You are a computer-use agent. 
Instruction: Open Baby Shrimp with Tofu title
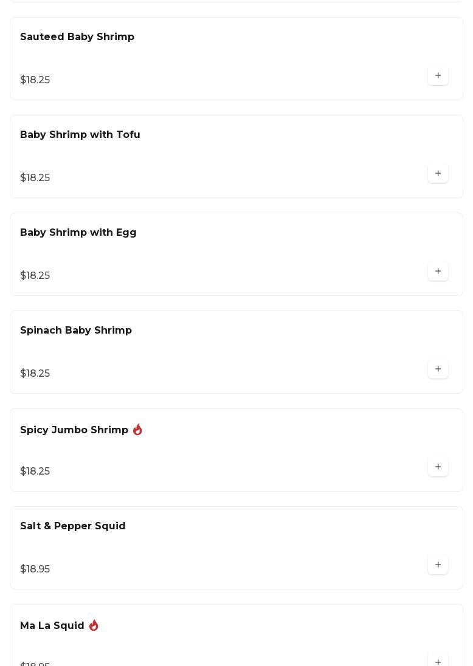pos(80,135)
